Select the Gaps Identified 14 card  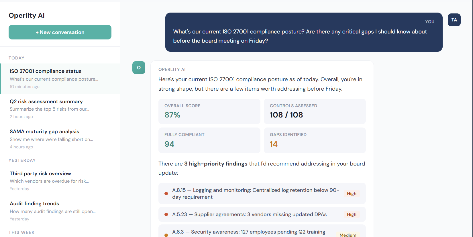click(x=315, y=140)
